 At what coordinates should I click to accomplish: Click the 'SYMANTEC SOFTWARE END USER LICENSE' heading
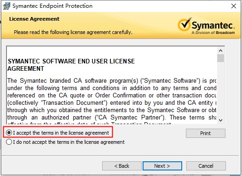(71, 61)
